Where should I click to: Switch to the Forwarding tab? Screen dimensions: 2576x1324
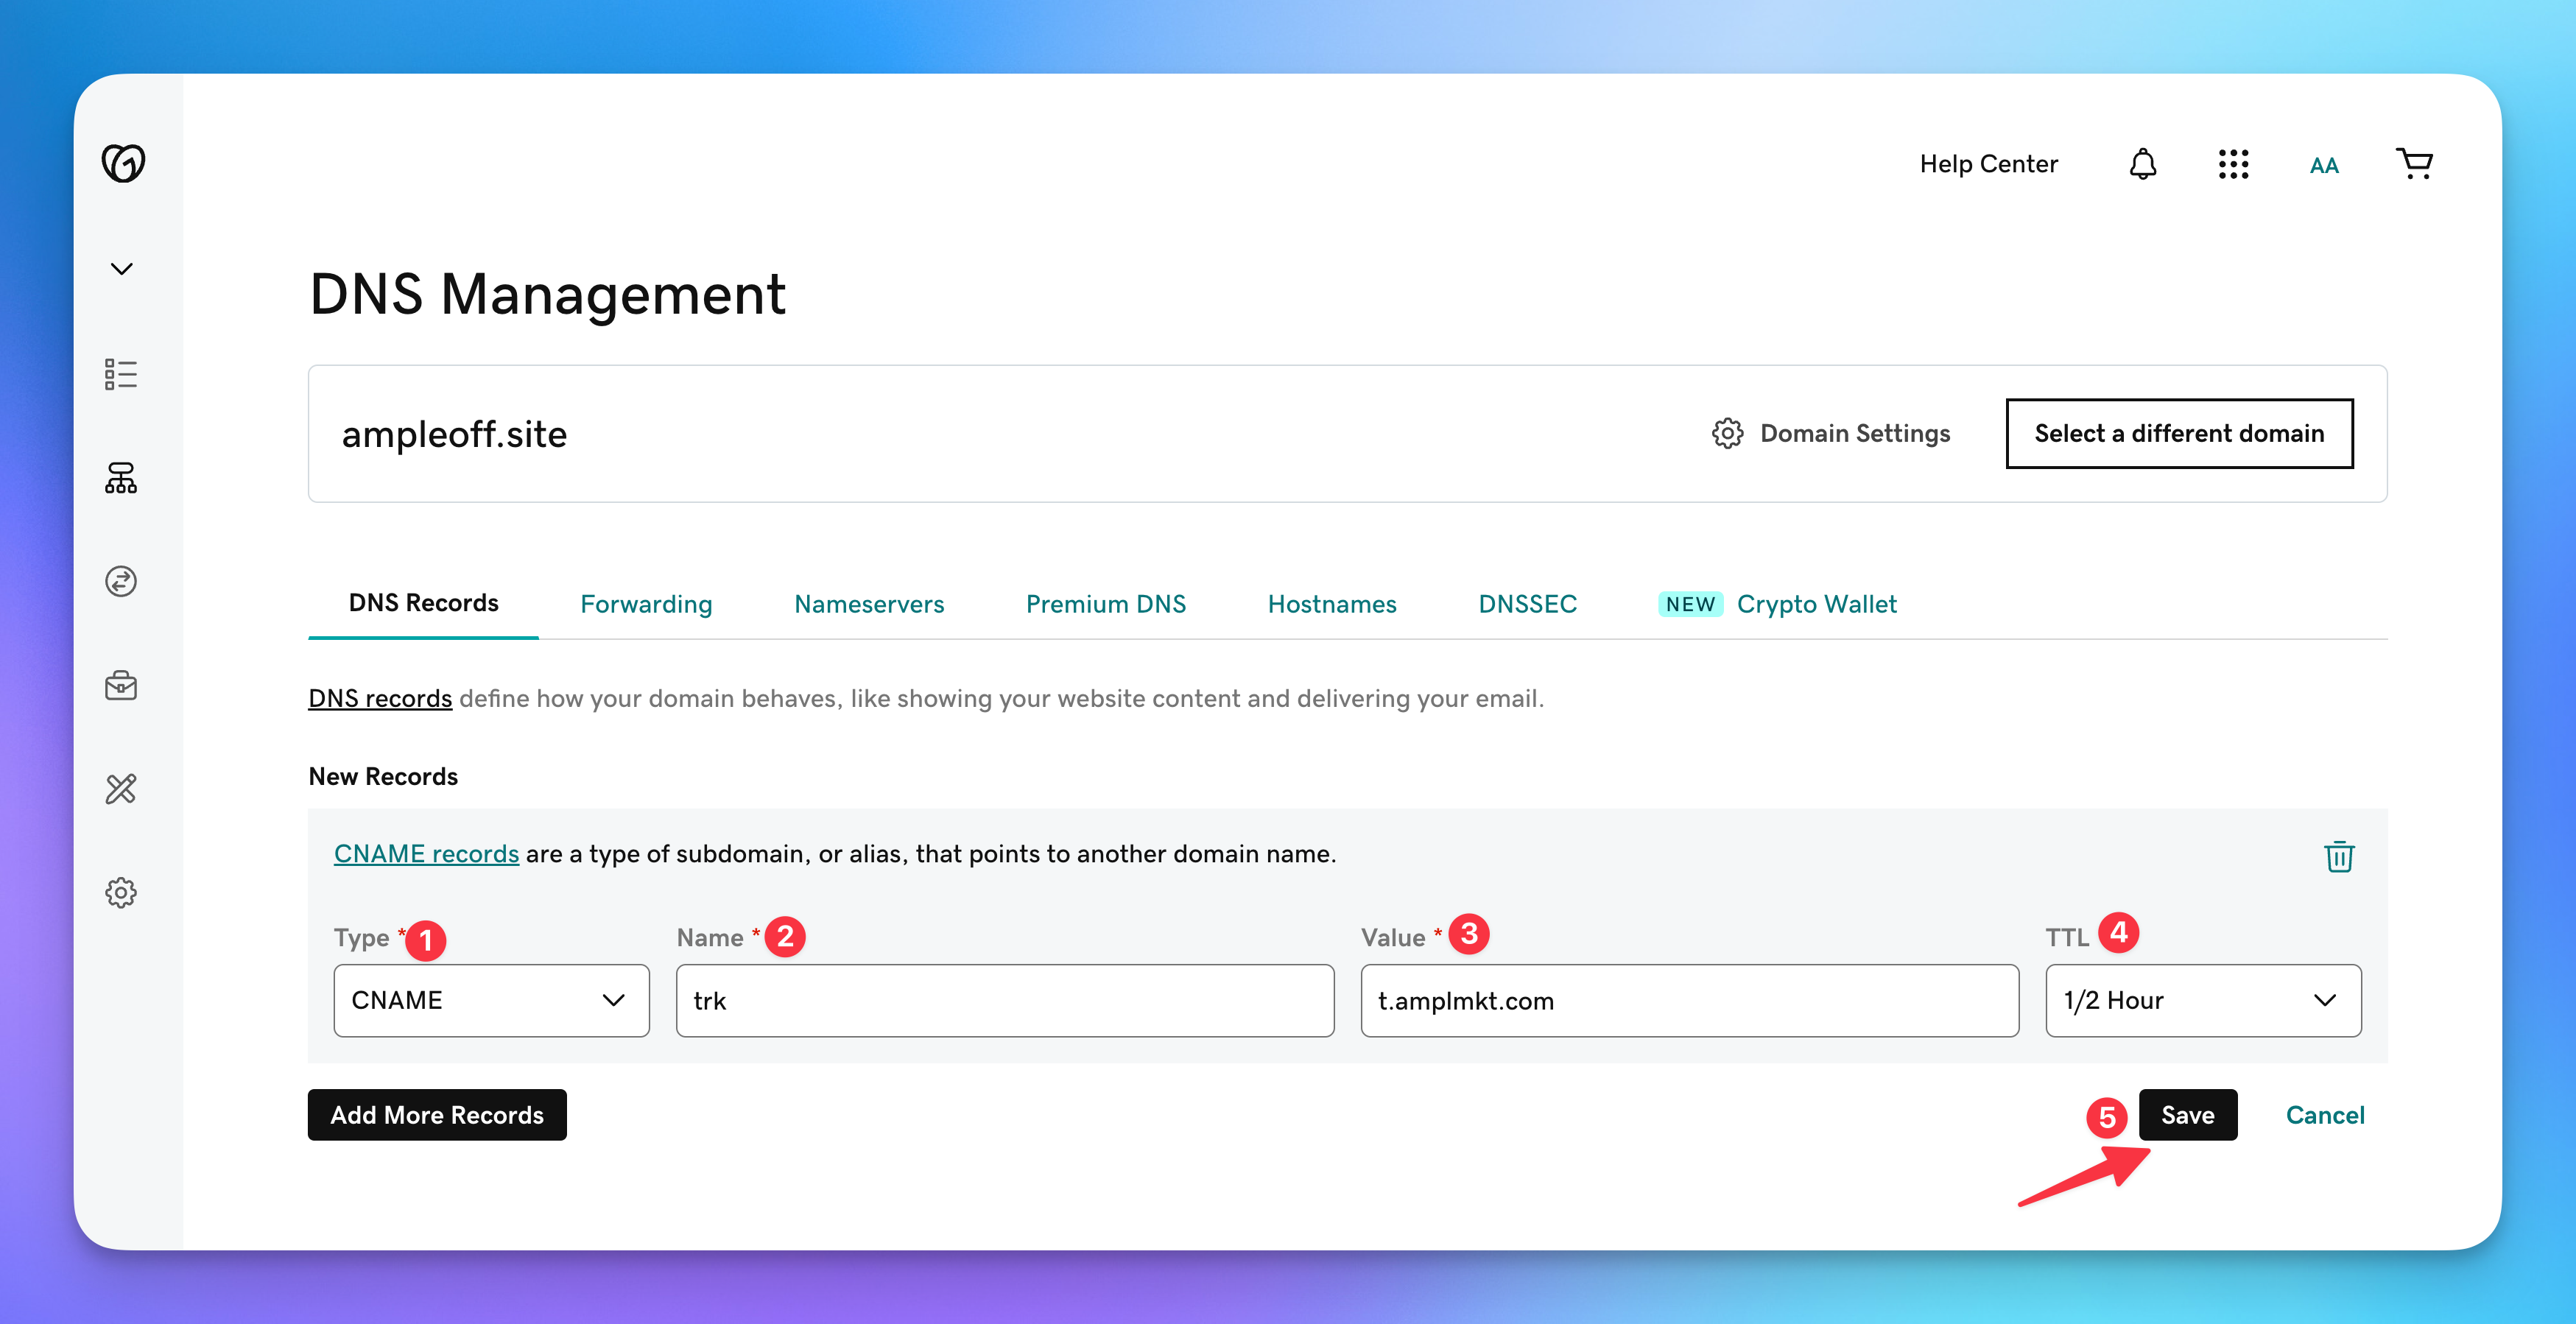coord(646,604)
